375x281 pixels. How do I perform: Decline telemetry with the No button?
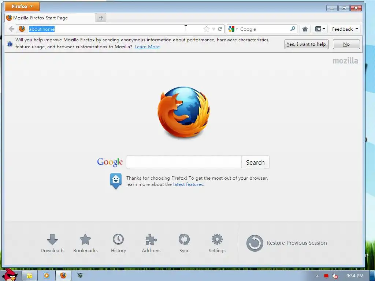[346, 44]
